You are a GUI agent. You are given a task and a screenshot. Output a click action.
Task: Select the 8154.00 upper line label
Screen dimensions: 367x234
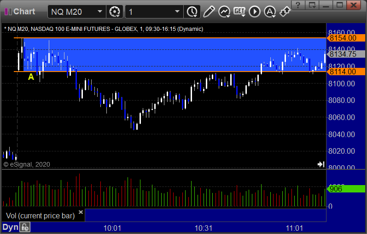point(346,38)
